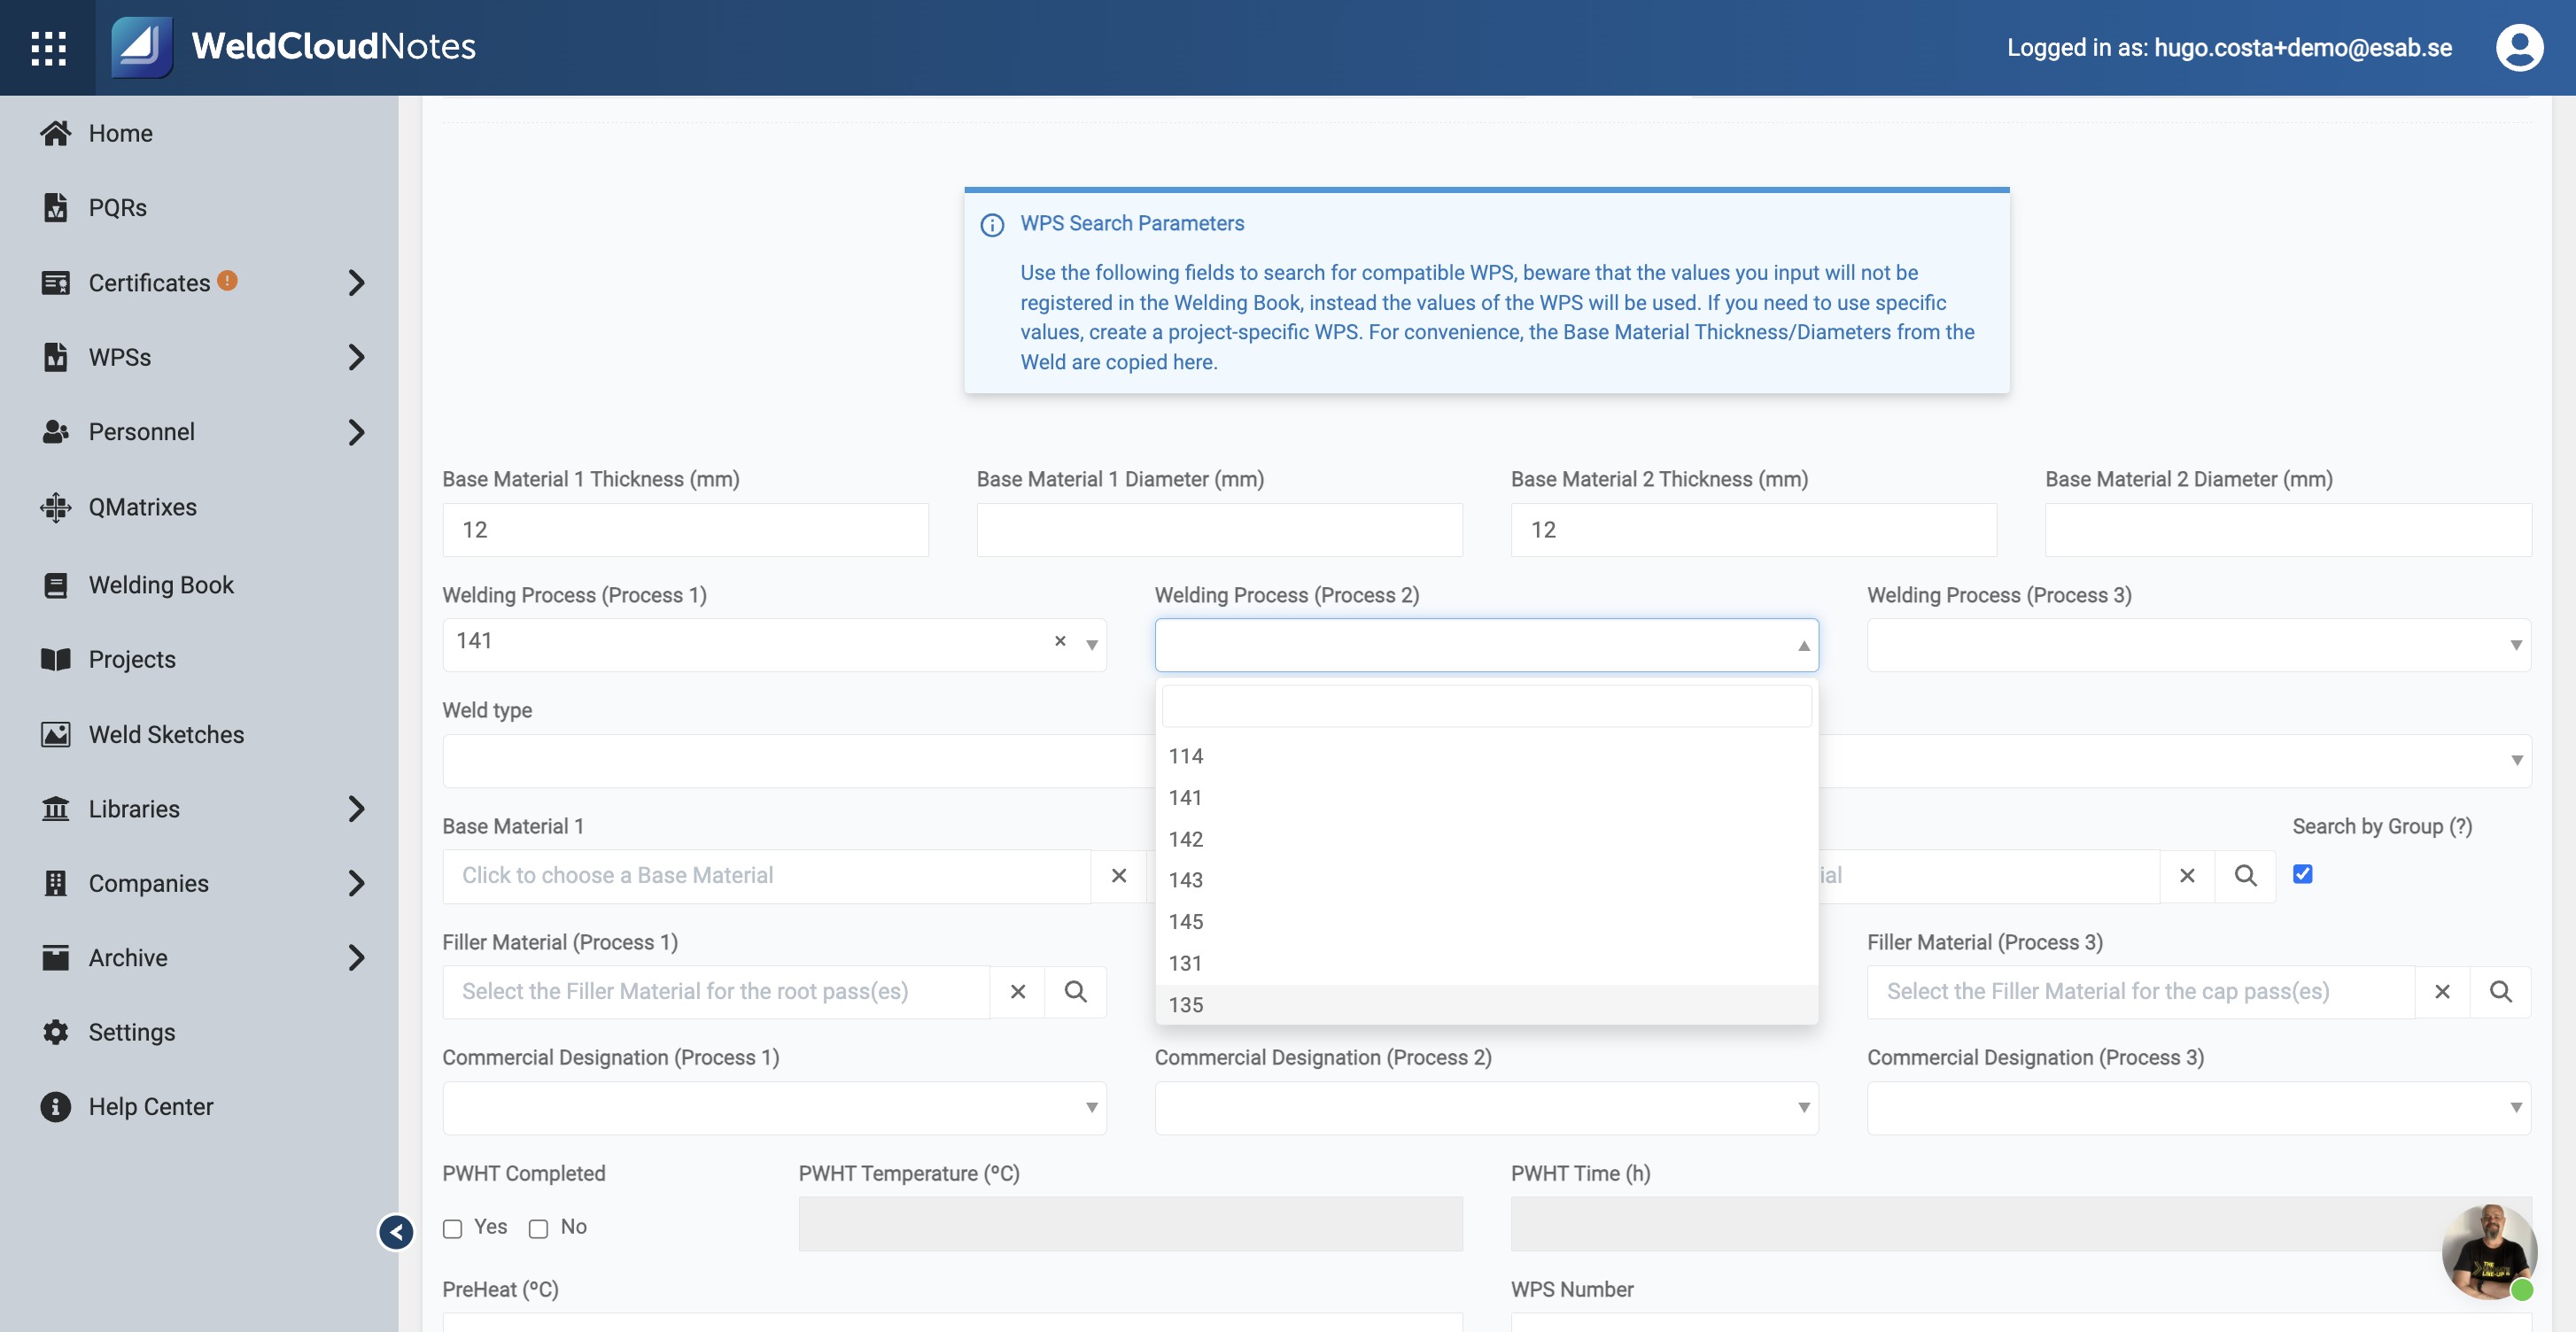Expand the Libraries submenu chevron
Screen dimensions: 2576x1332
(356, 808)
